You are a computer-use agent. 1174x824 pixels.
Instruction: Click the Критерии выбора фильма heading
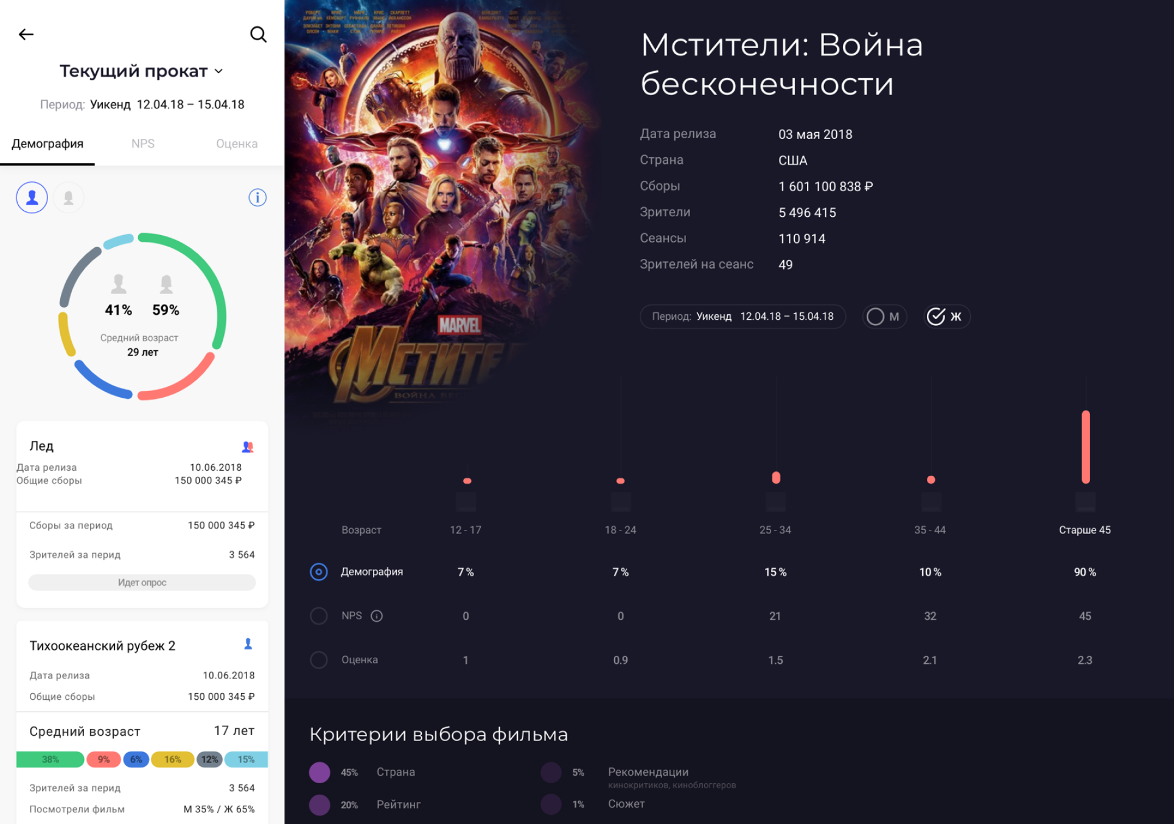point(439,734)
